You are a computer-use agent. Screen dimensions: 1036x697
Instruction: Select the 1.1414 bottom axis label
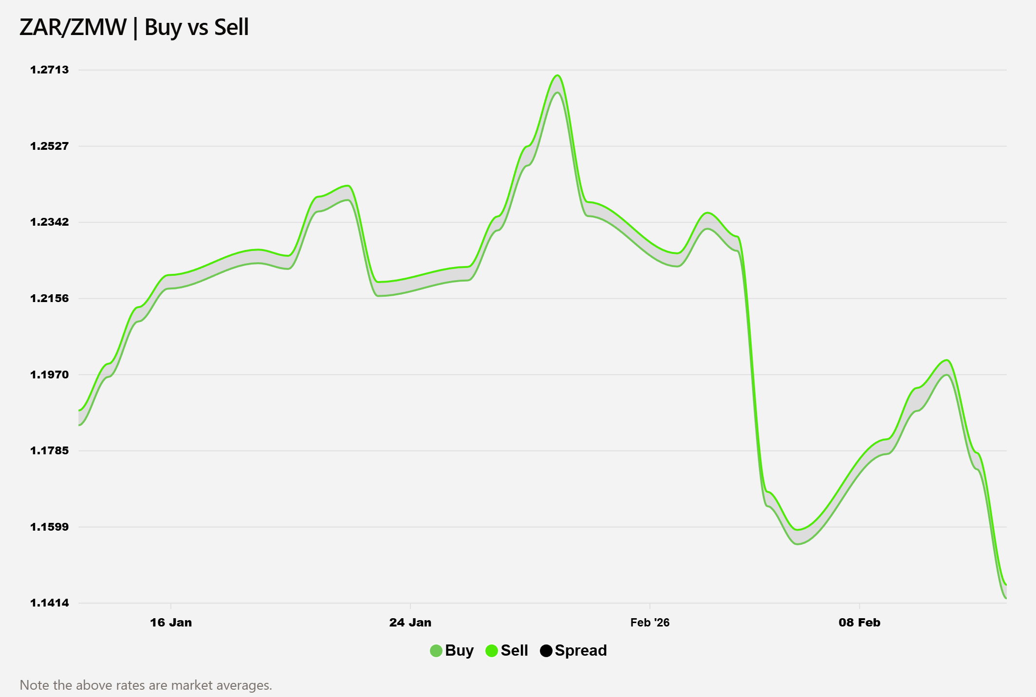coord(50,603)
